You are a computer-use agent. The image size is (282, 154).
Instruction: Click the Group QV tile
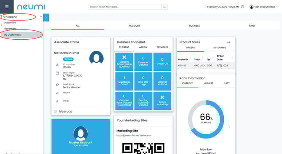click(162, 62)
